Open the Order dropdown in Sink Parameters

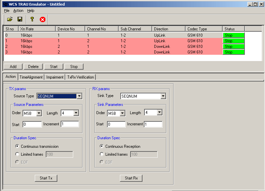[x=122, y=113]
